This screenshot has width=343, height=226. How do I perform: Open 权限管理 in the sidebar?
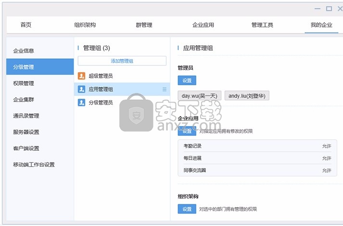(x=40, y=83)
